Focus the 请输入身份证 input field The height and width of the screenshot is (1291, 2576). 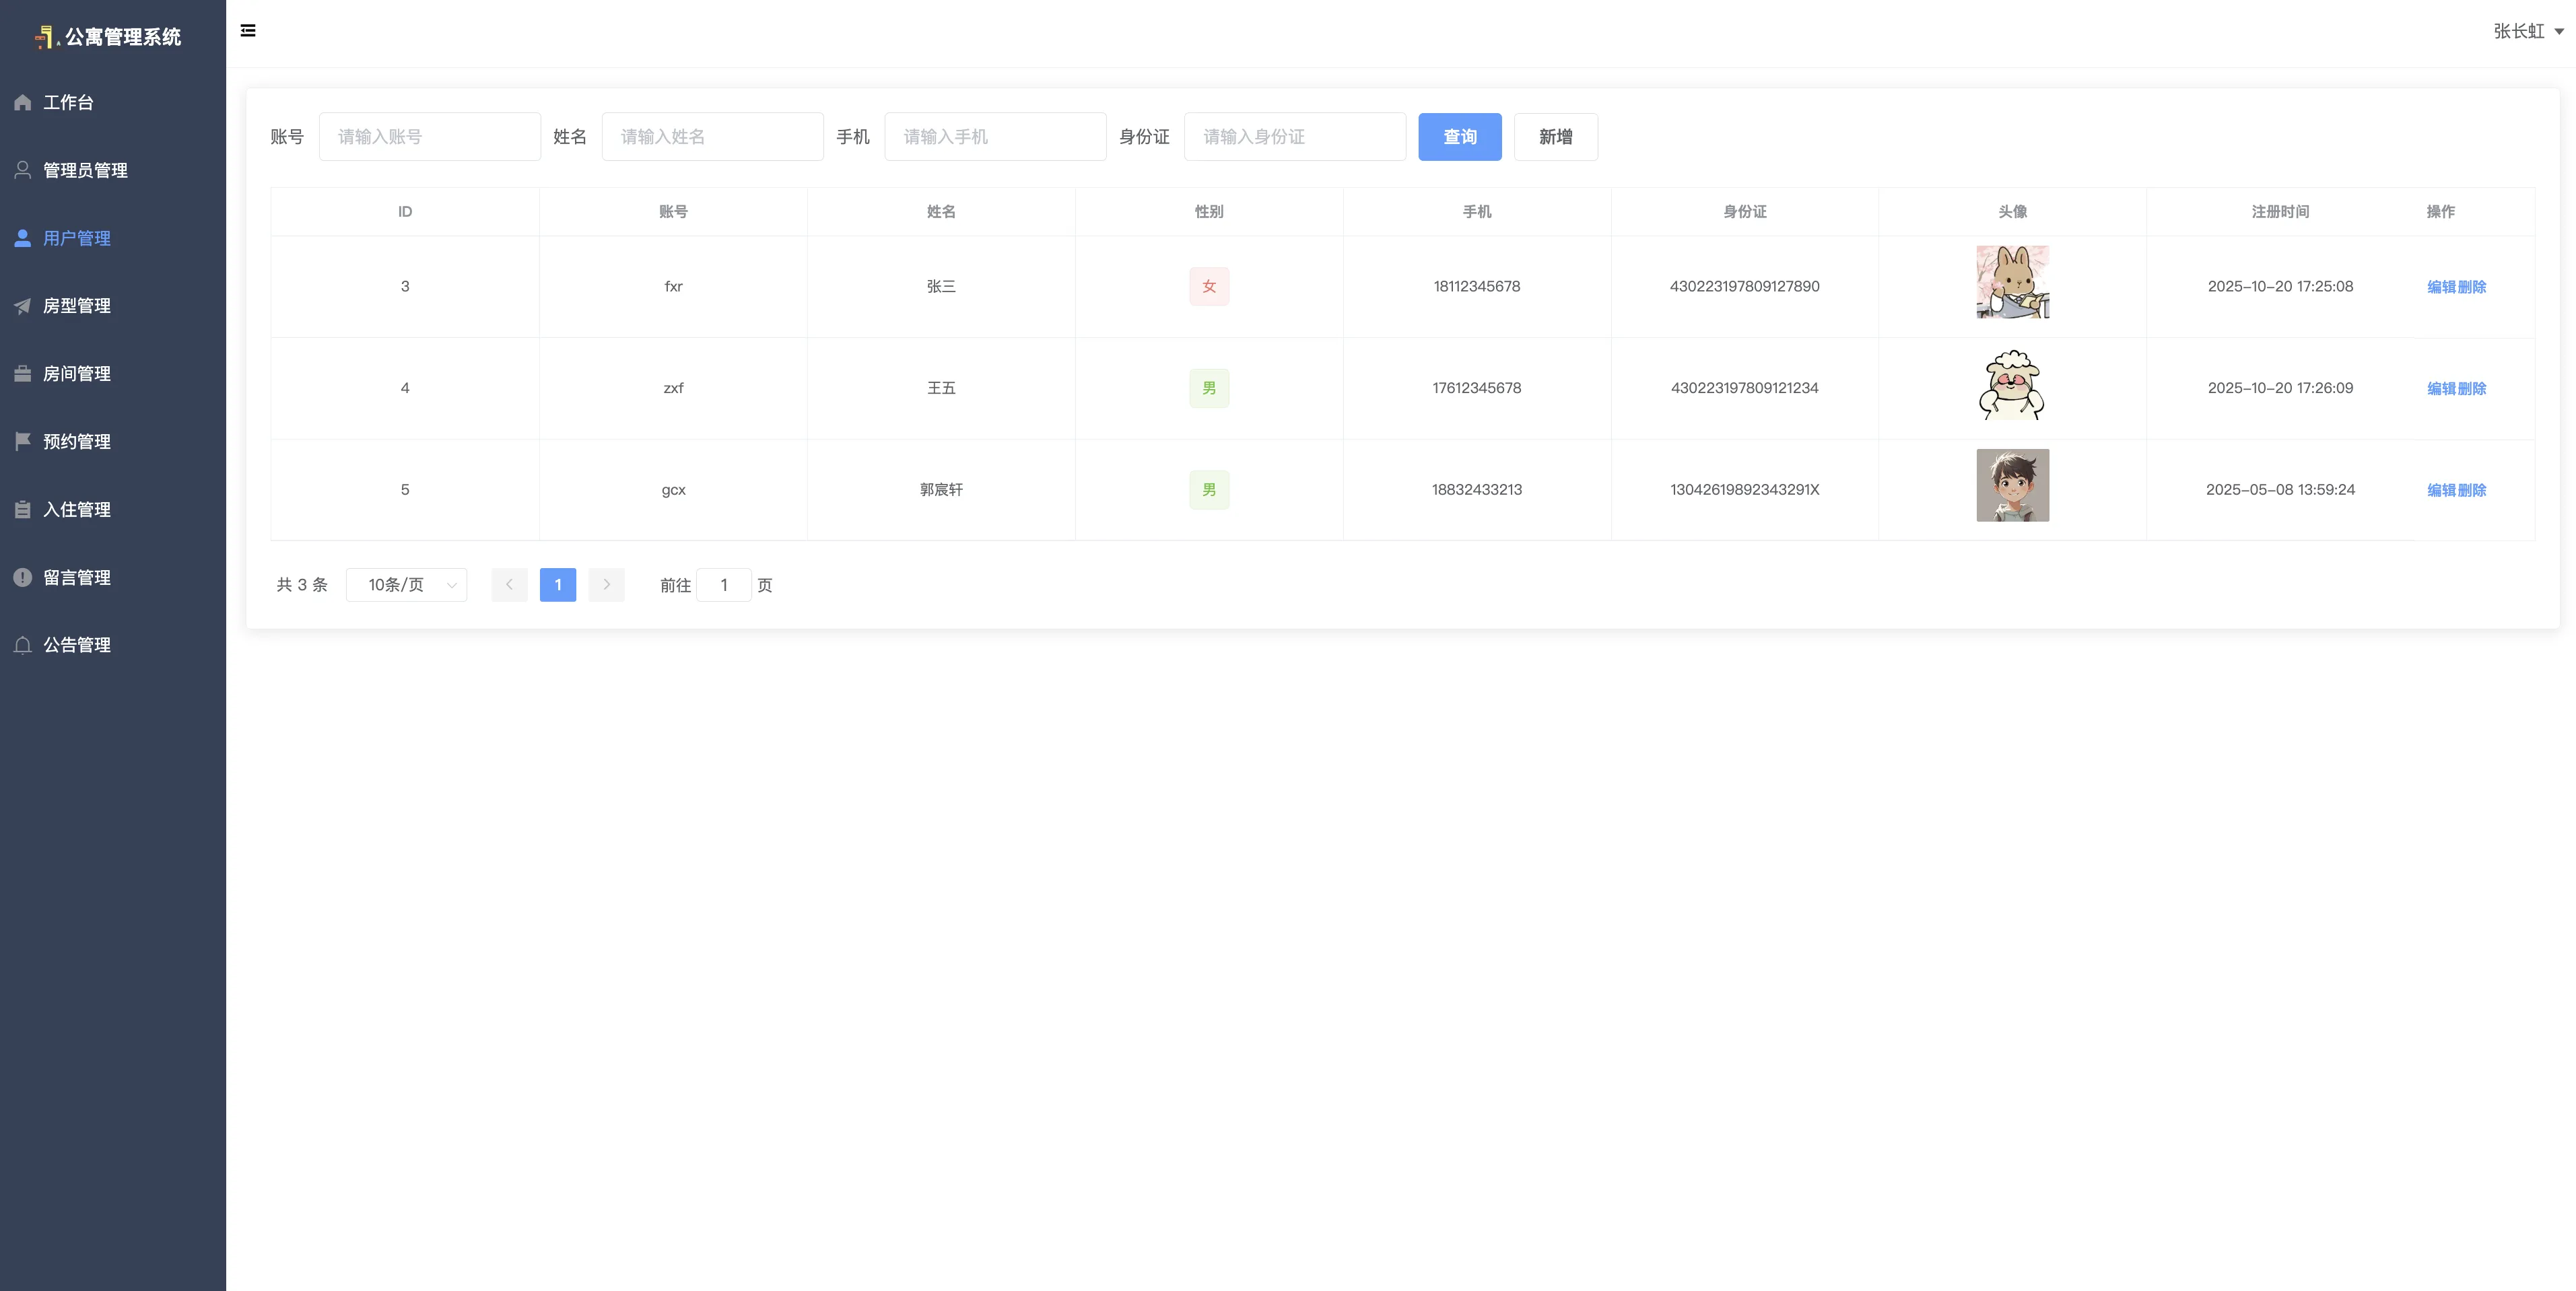pyautogui.click(x=1294, y=137)
